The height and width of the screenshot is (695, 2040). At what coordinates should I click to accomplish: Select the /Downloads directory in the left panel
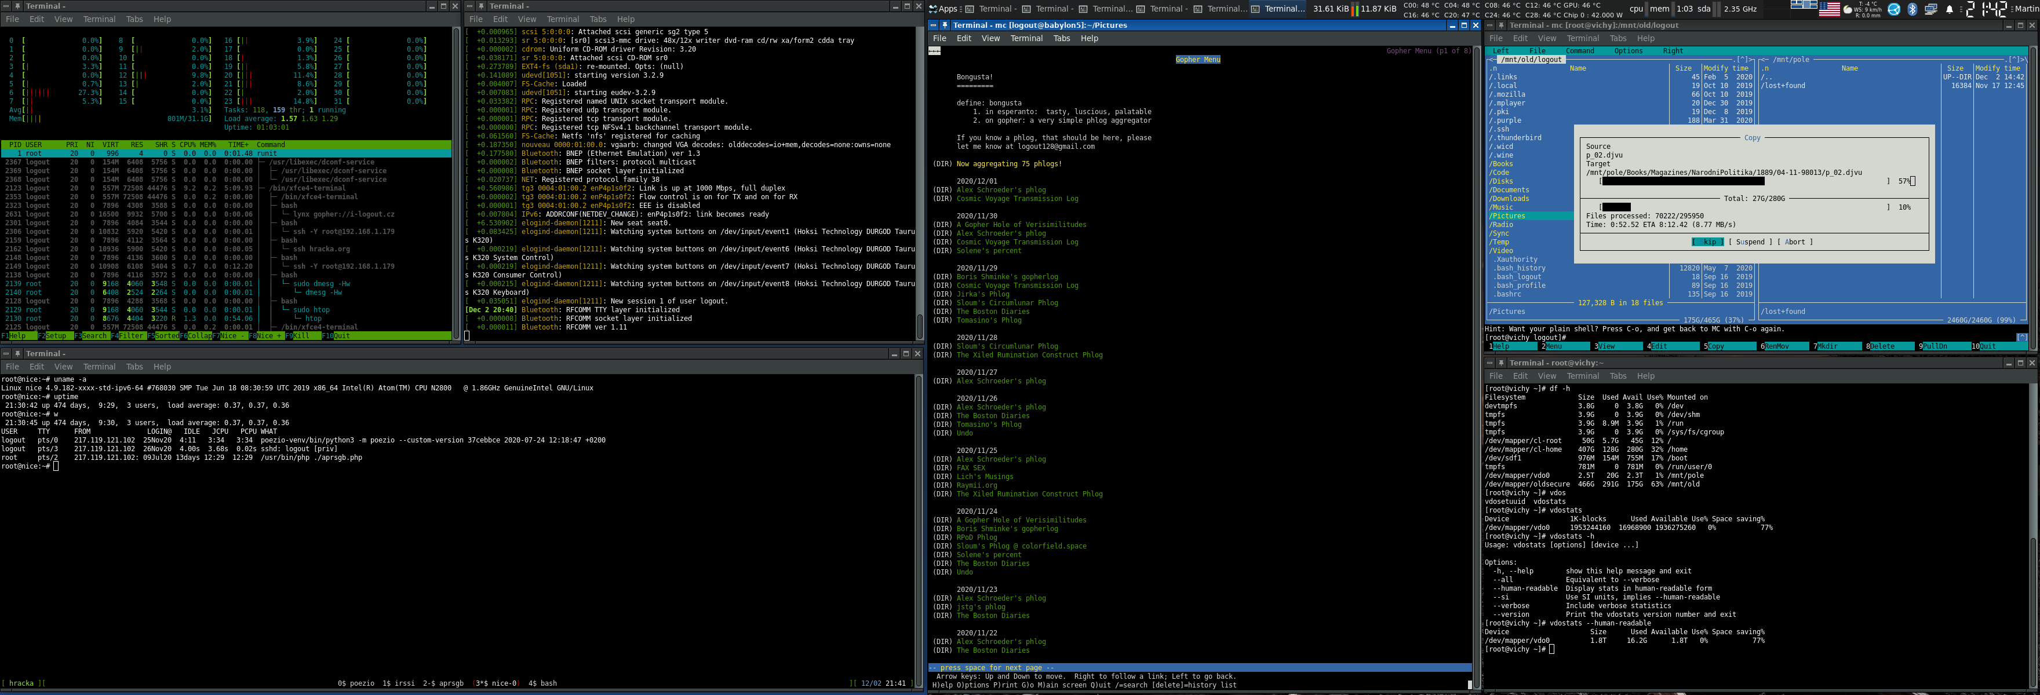coord(1509,199)
